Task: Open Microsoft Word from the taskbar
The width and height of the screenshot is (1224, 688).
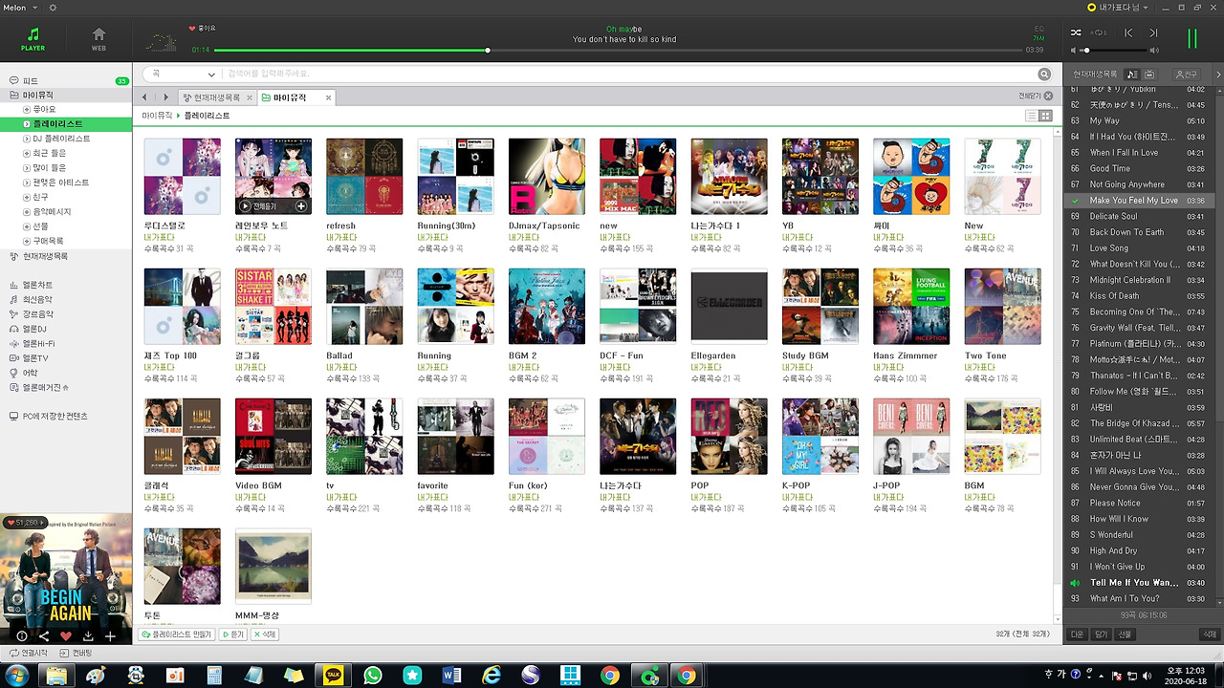Action: [x=451, y=676]
